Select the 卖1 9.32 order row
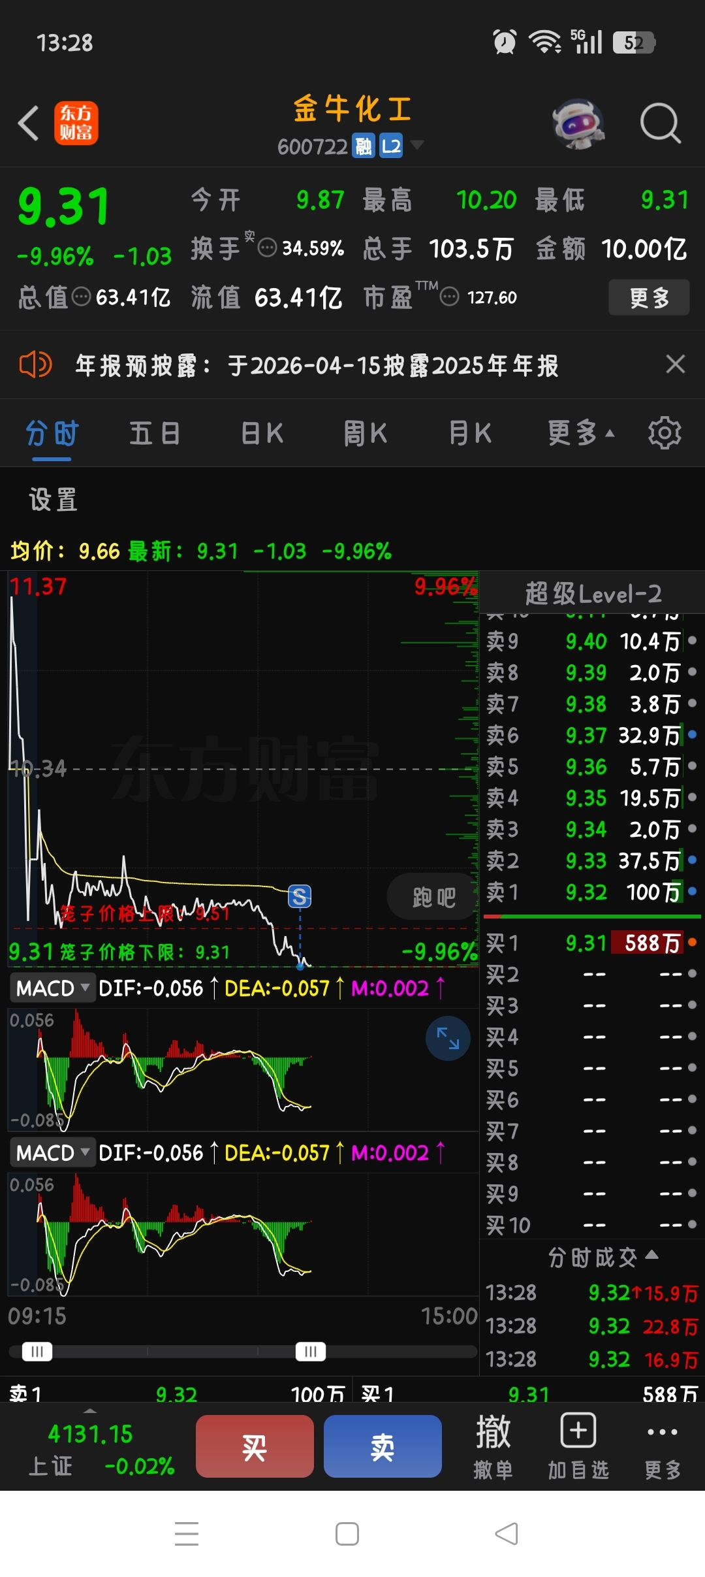 [x=591, y=892]
